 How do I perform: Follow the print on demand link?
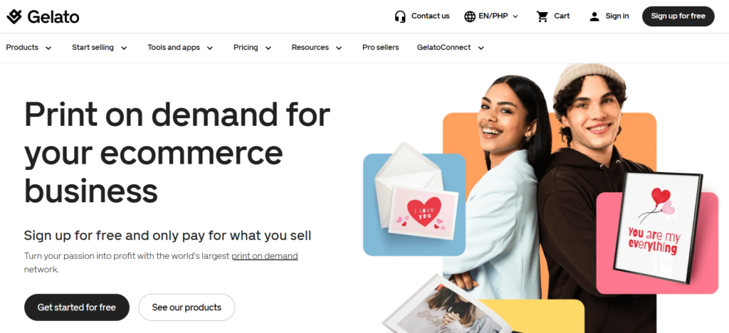(x=265, y=256)
